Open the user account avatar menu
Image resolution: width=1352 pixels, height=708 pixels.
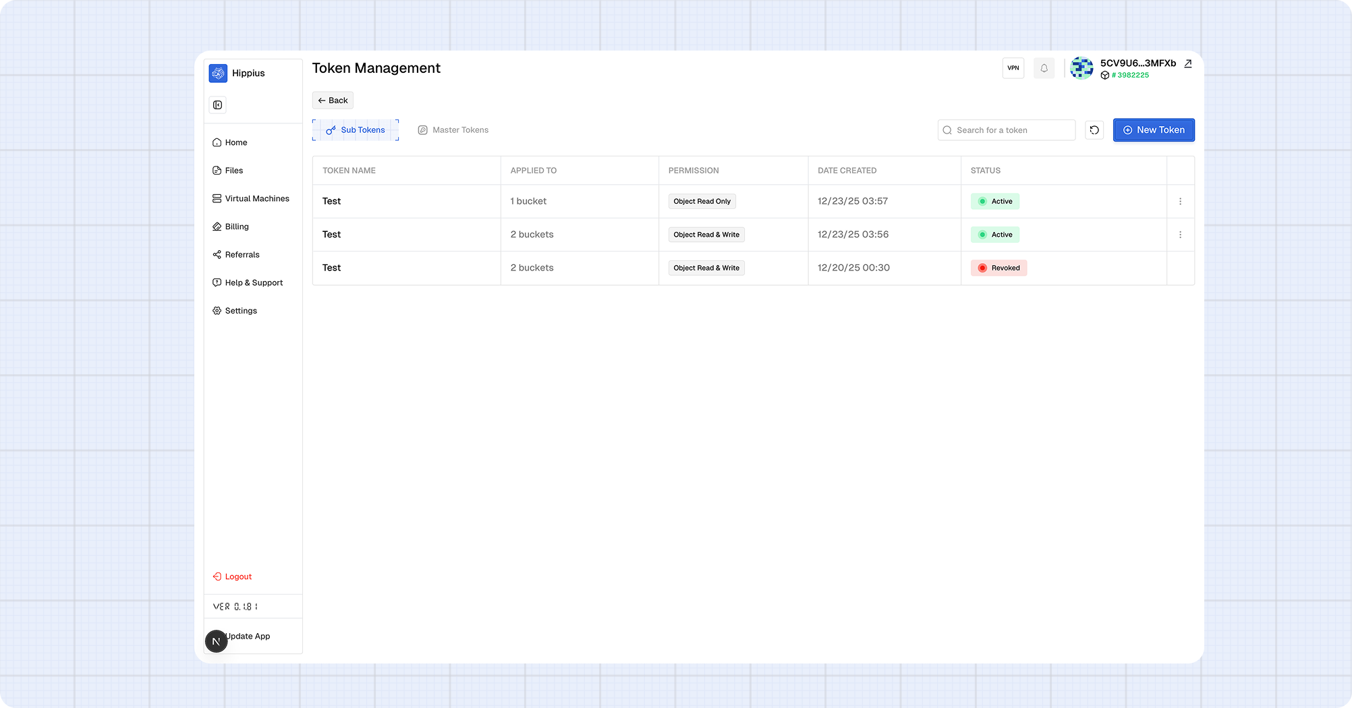(1081, 68)
